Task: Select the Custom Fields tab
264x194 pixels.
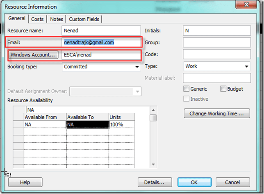Action: tap(84, 19)
